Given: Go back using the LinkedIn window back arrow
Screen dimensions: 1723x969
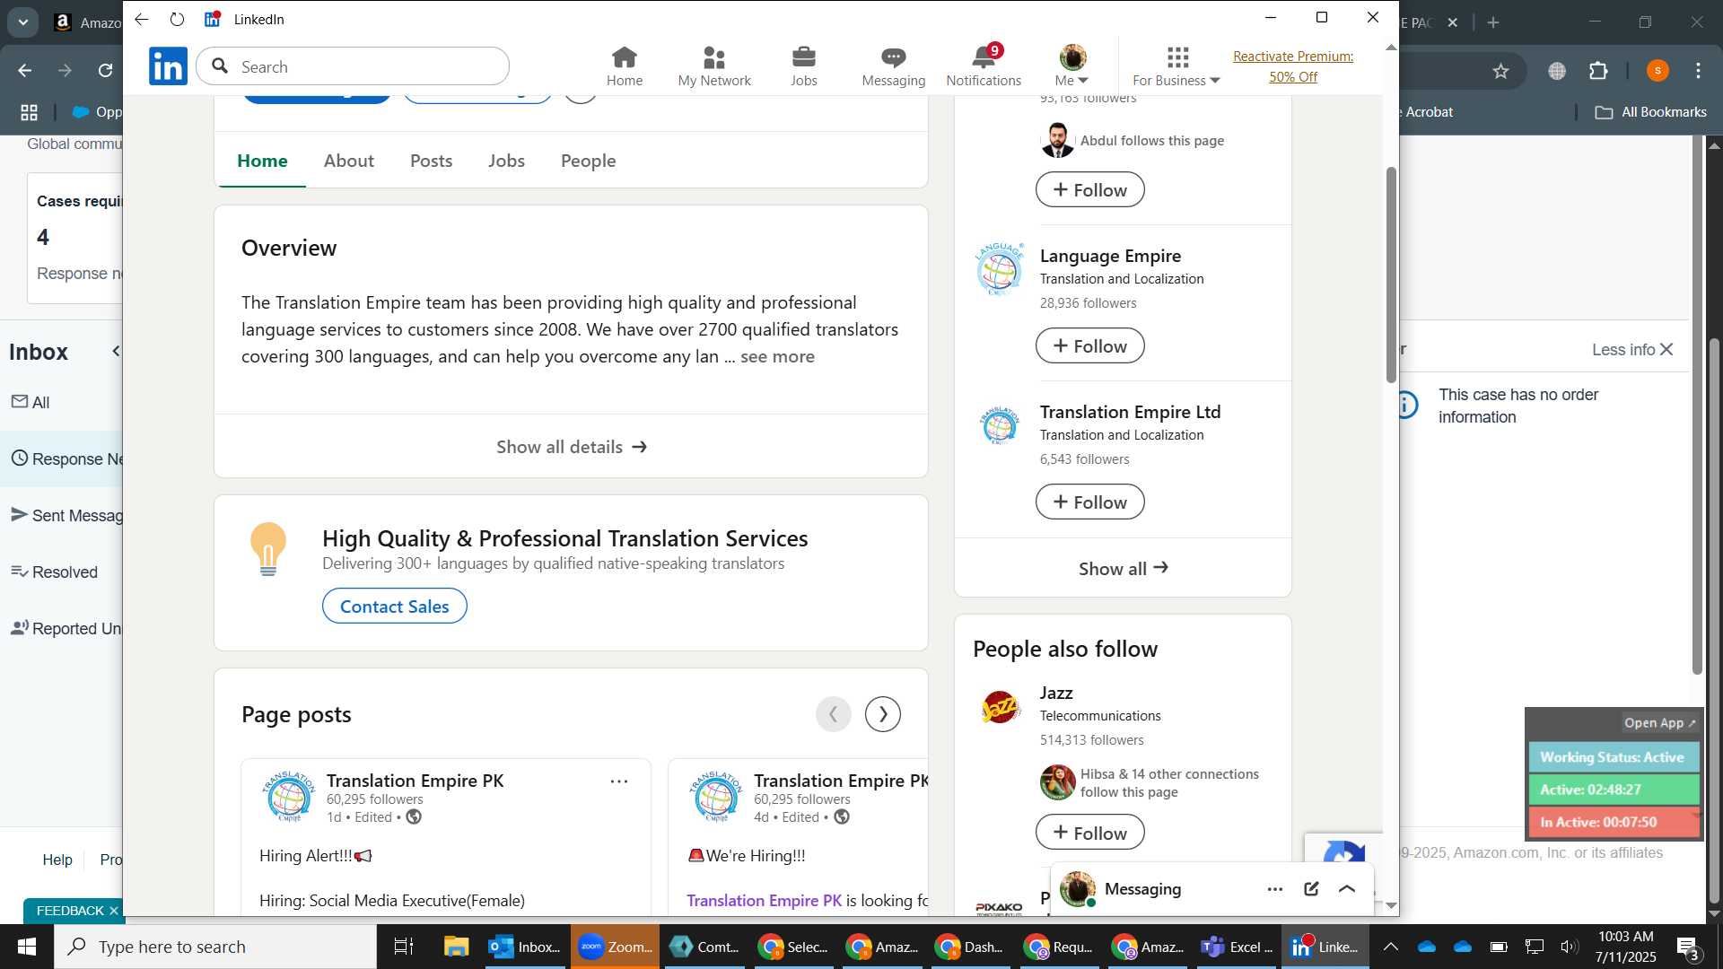Looking at the screenshot, I should [142, 19].
